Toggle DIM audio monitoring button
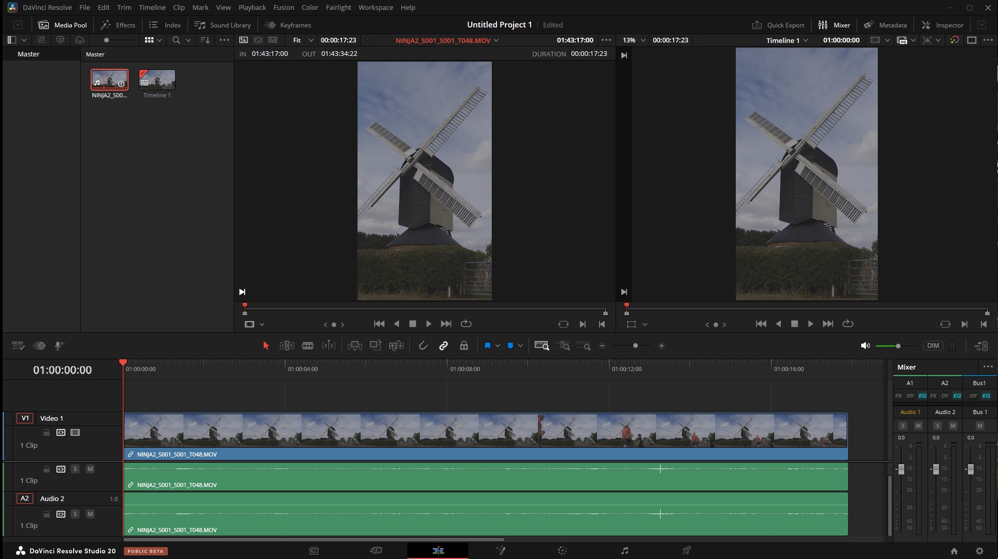 click(933, 346)
